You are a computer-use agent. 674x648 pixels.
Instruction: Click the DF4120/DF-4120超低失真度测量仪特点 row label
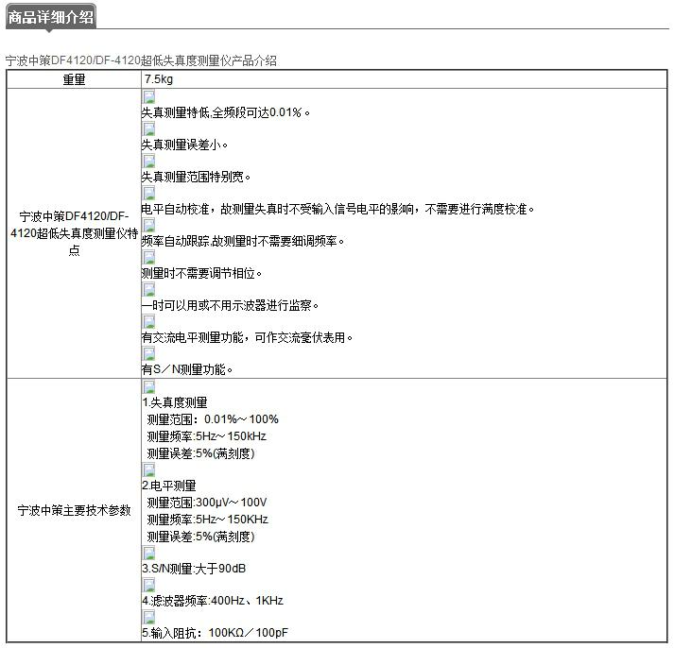click(74, 232)
